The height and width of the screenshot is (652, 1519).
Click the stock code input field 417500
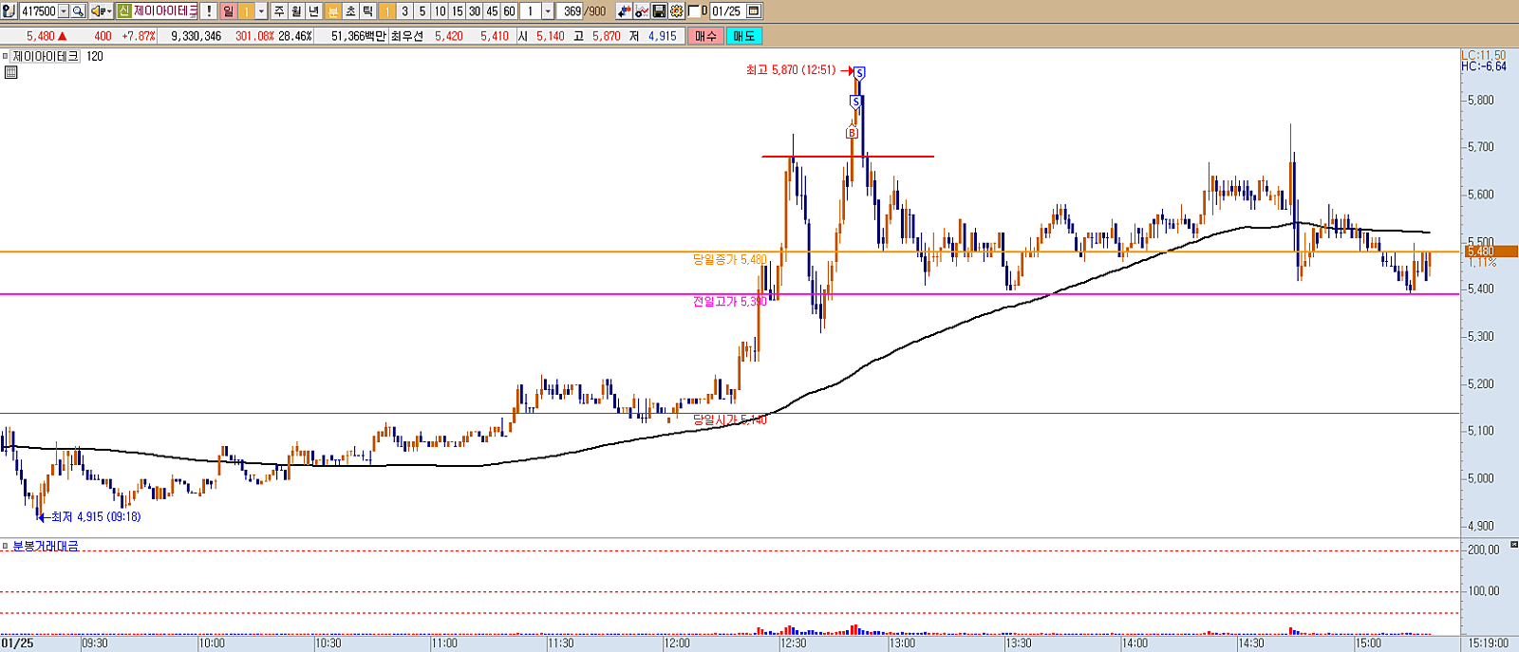(x=39, y=11)
